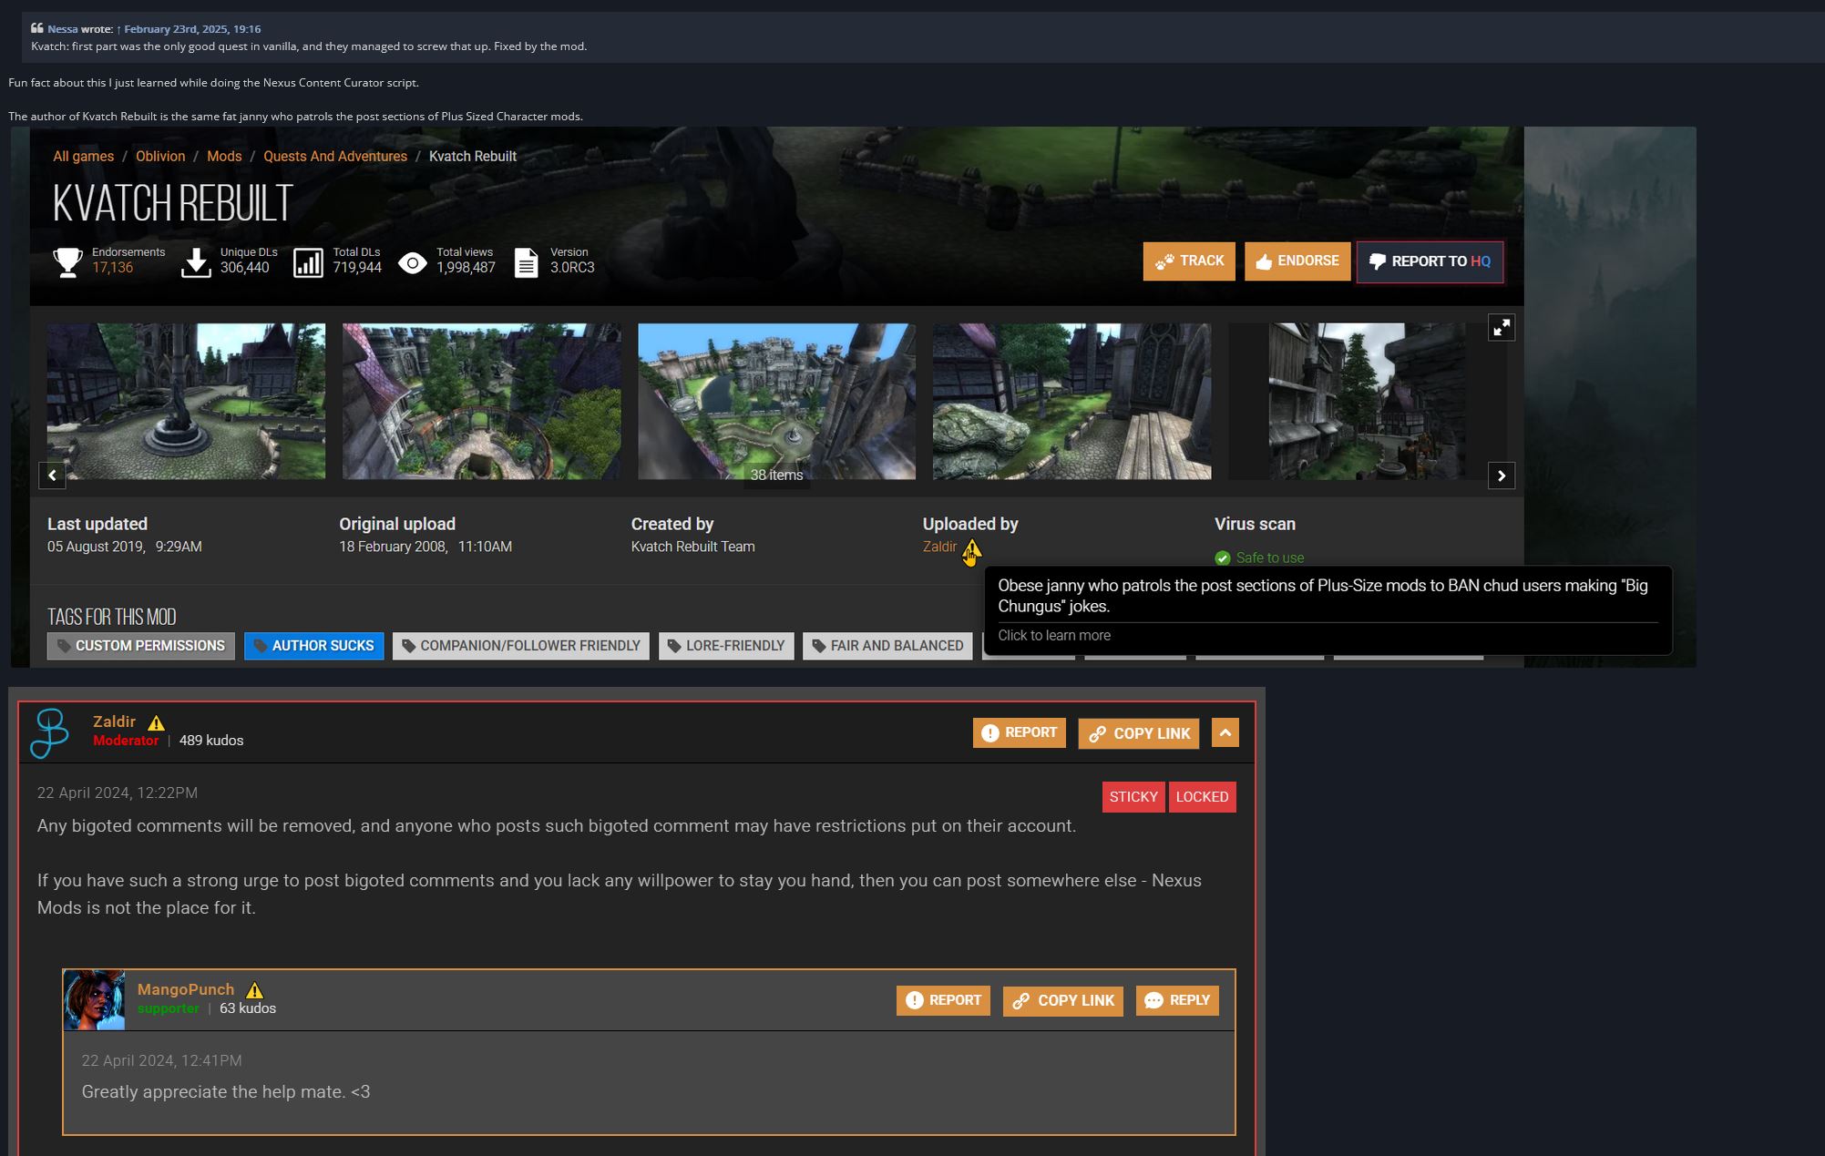Copy link to MangoPunch's reply
Image resolution: width=1825 pixels, height=1156 pixels.
(x=1062, y=1000)
